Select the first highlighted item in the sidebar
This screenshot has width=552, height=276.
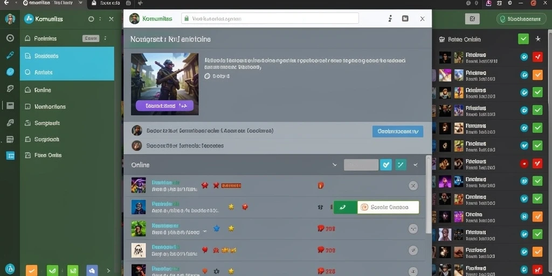click(67, 56)
